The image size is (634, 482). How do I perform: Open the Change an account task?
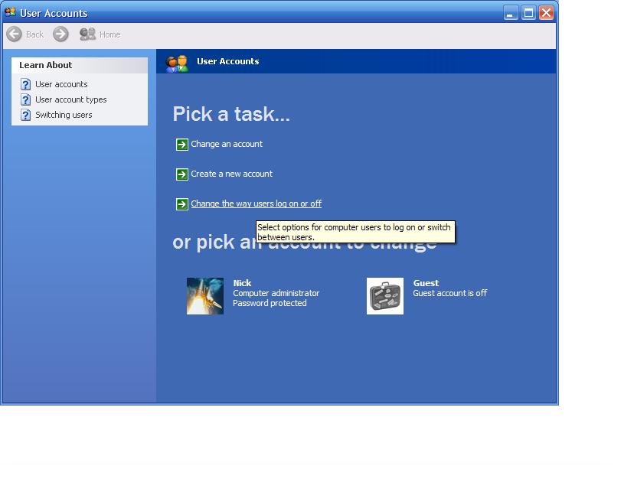[x=227, y=144]
